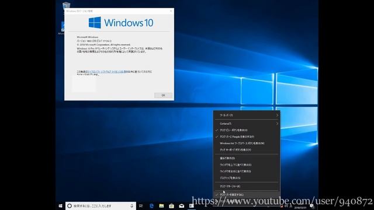This screenshot has width=374, height=210.
Task: Select ウィンドウを左右に並べて表示 (side by side)
Action: pyautogui.click(x=247, y=171)
